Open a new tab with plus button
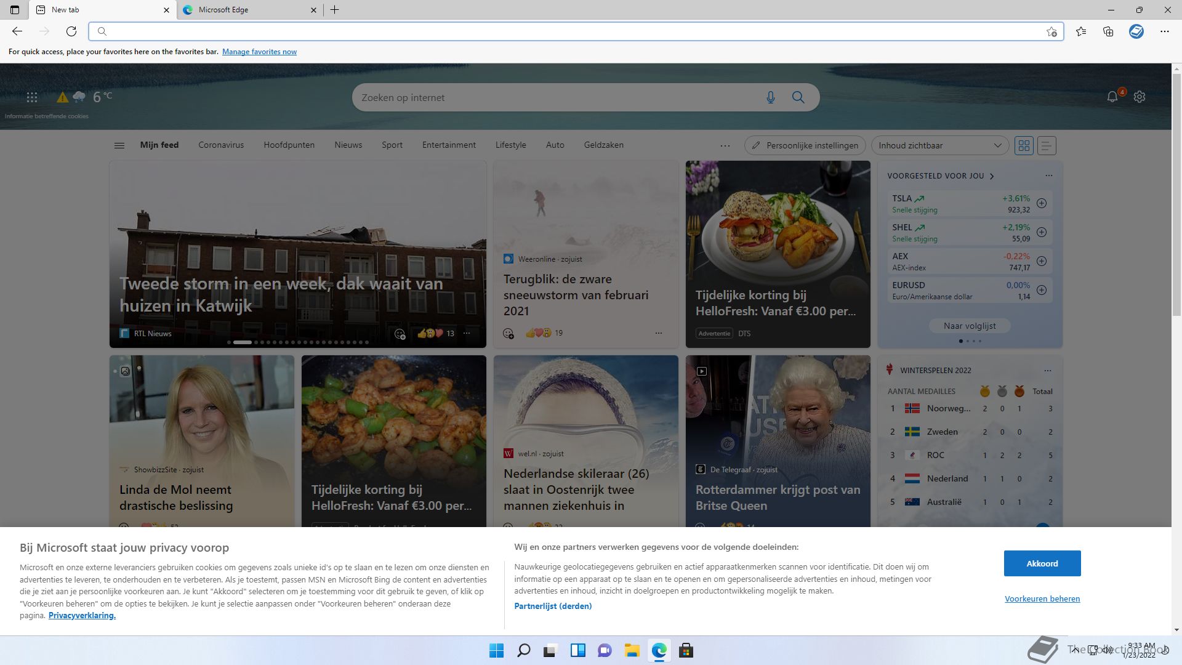This screenshot has width=1182, height=665. click(335, 10)
